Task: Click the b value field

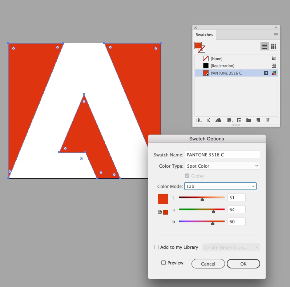Action: [237, 222]
